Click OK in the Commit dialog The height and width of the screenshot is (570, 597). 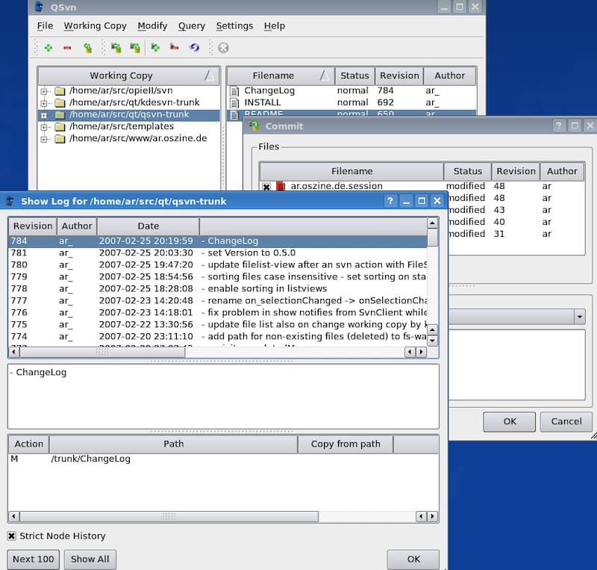coord(510,421)
